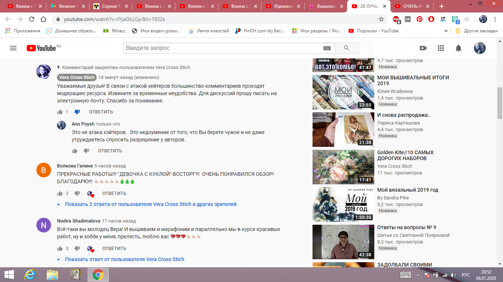Reply to Волкова Галина's comment
This screenshot has height=282, width=503.
click(x=114, y=194)
